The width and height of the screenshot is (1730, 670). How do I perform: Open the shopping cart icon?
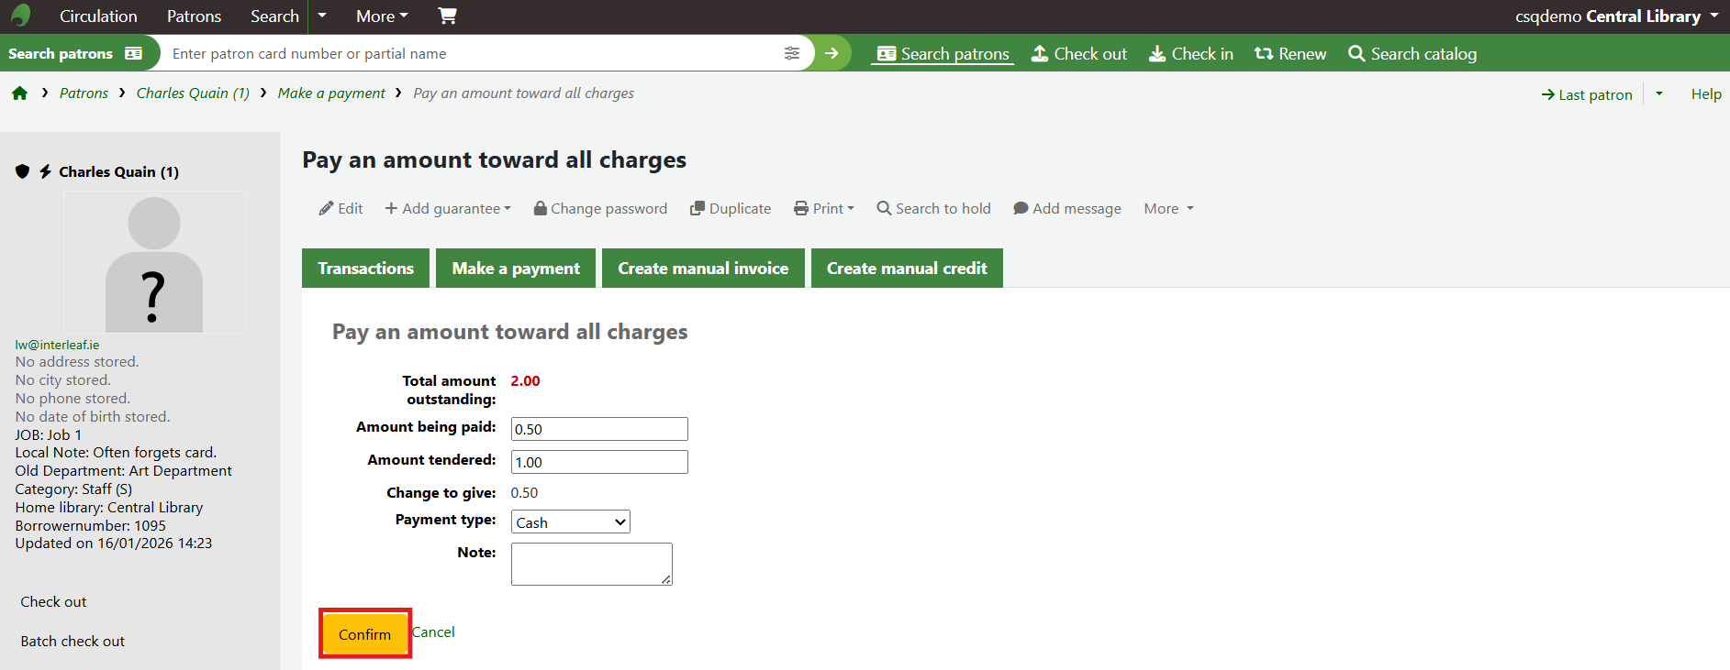click(x=447, y=16)
